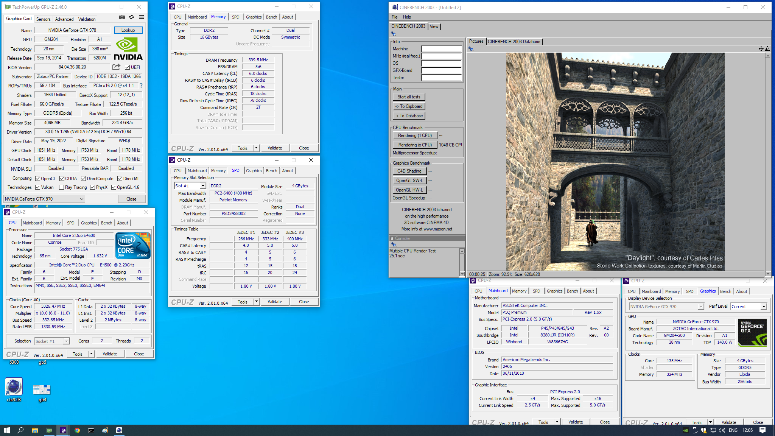Open the Slot #1 memory slot dropdown

(190, 186)
